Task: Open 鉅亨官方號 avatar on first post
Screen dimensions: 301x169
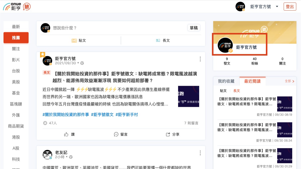Action: click(47, 61)
